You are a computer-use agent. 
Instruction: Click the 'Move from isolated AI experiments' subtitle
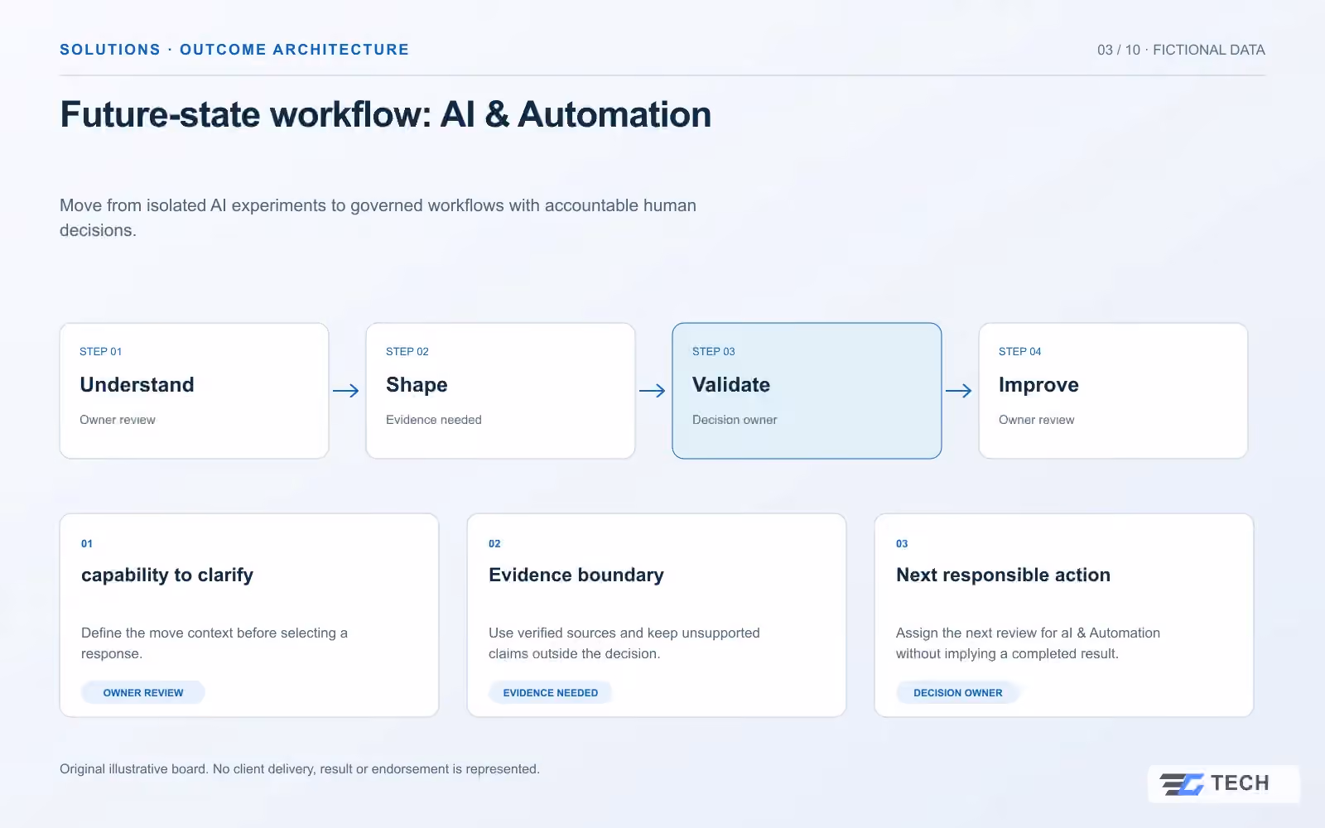[x=378, y=218]
